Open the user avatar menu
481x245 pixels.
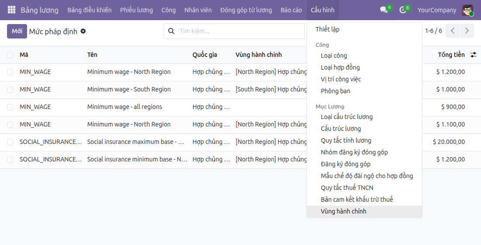(x=467, y=10)
